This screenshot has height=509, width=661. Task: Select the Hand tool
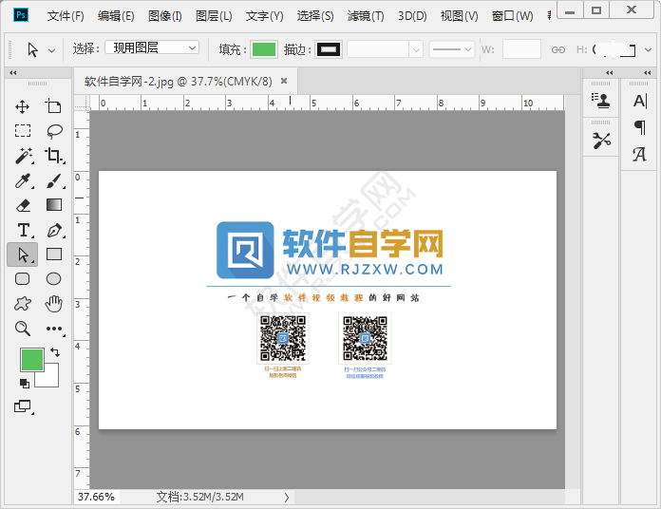53,303
